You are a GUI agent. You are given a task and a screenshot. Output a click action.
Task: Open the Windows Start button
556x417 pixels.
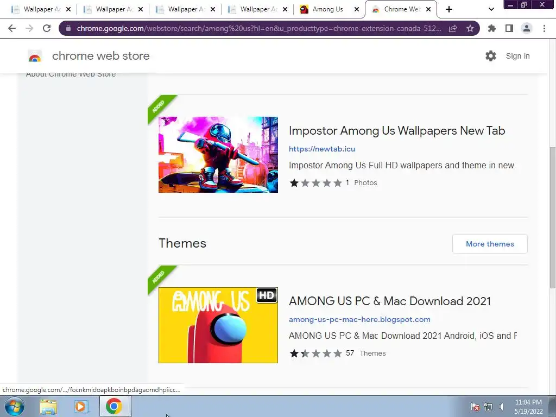click(14, 406)
